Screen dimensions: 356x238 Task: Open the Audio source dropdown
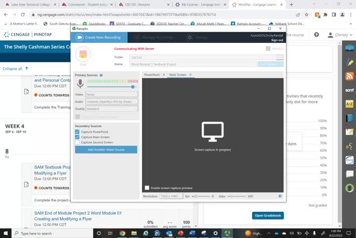pyautogui.click(x=112, y=102)
